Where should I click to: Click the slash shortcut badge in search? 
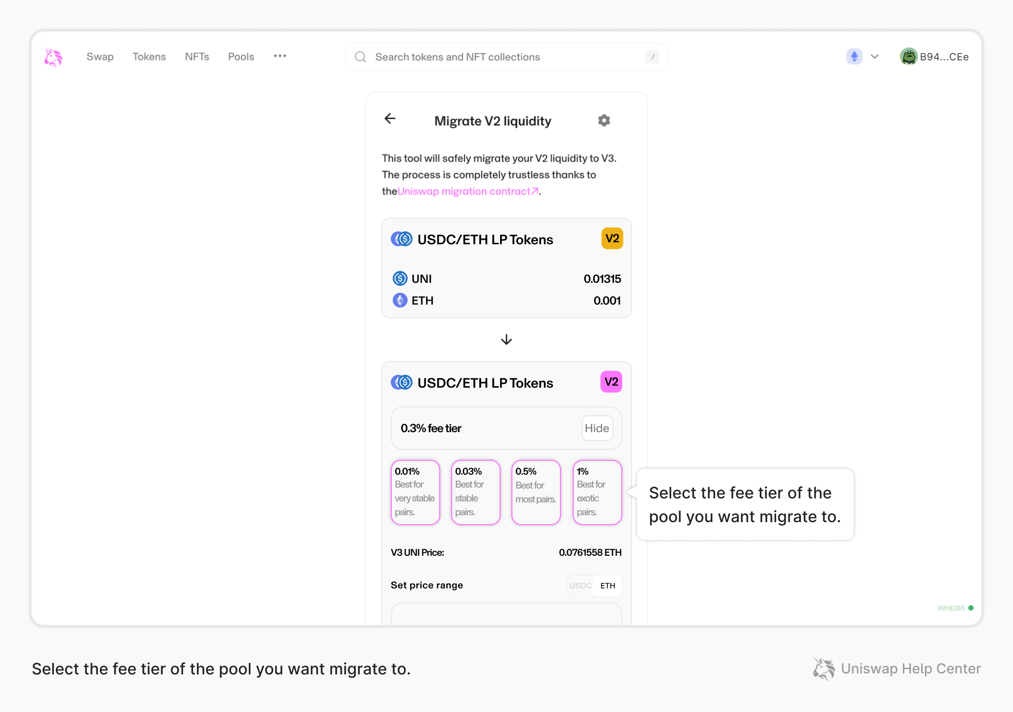(652, 57)
